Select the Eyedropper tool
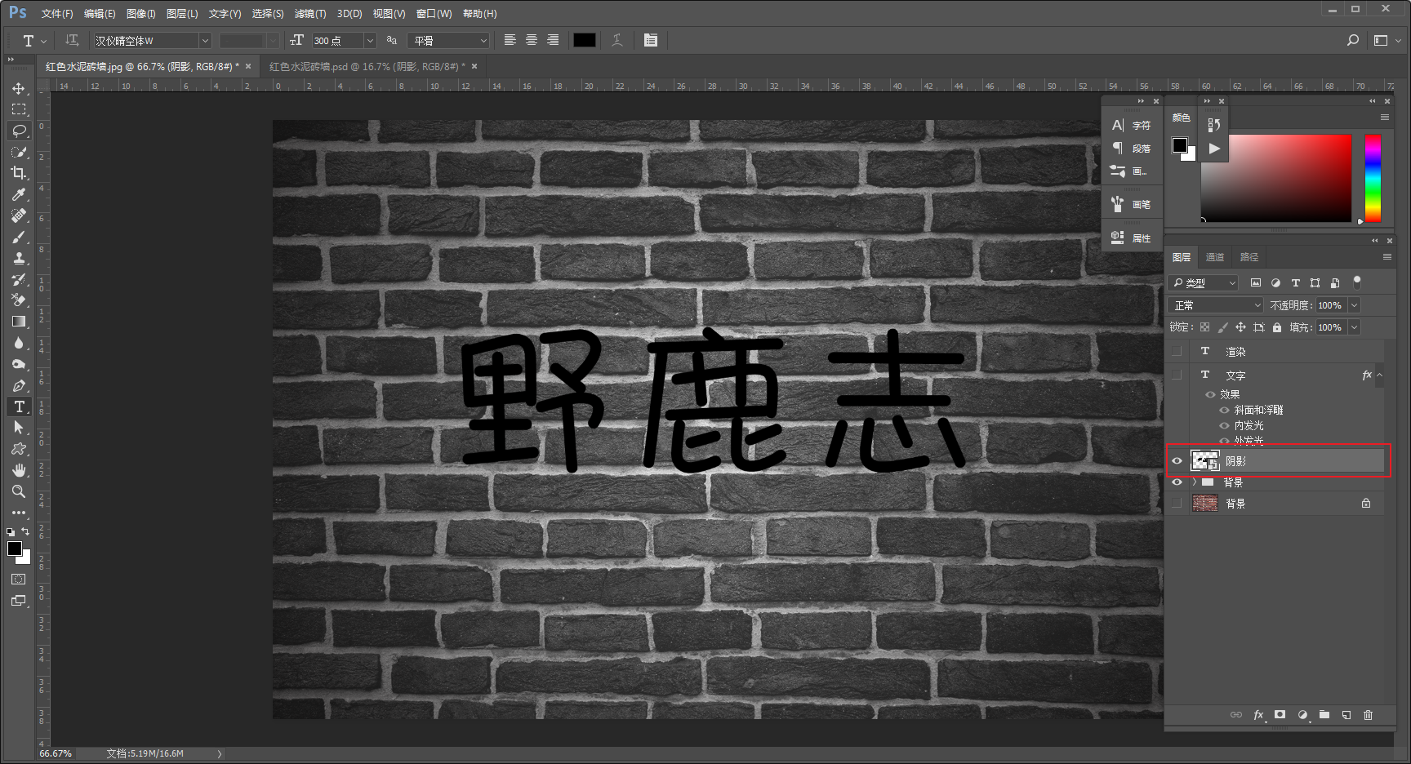 (x=19, y=194)
